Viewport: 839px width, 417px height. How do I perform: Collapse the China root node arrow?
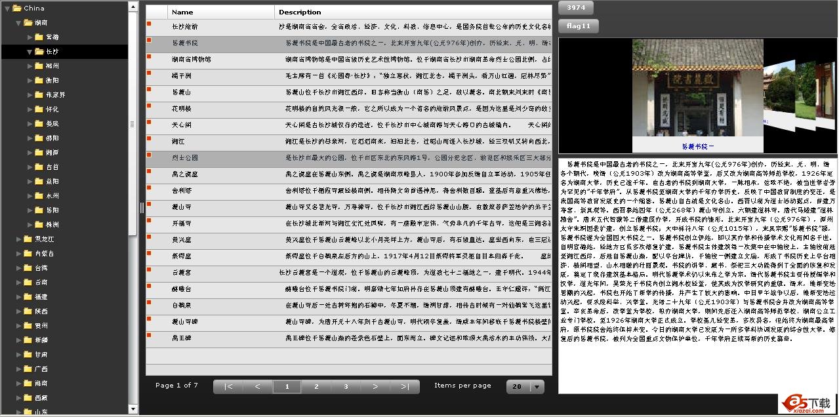click(7, 9)
